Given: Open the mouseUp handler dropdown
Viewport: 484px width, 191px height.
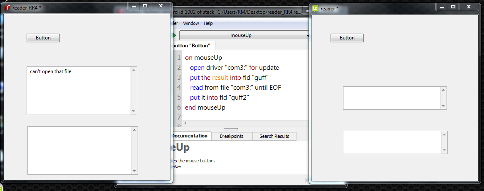Looking at the screenshot, I should (243, 35).
